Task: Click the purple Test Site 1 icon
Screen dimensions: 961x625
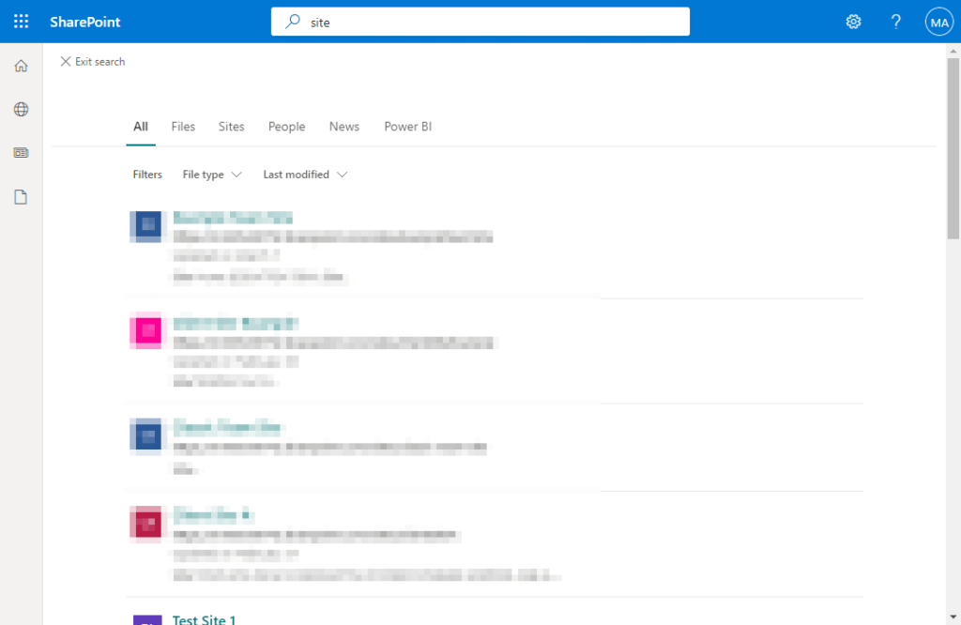Action: click(x=147, y=620)
